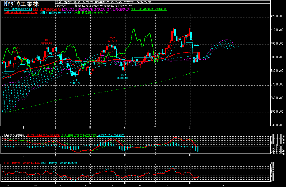The image size is (286, 187).
Task: Click the date 24/08/08 in header
Action: (x=60, y=6)
